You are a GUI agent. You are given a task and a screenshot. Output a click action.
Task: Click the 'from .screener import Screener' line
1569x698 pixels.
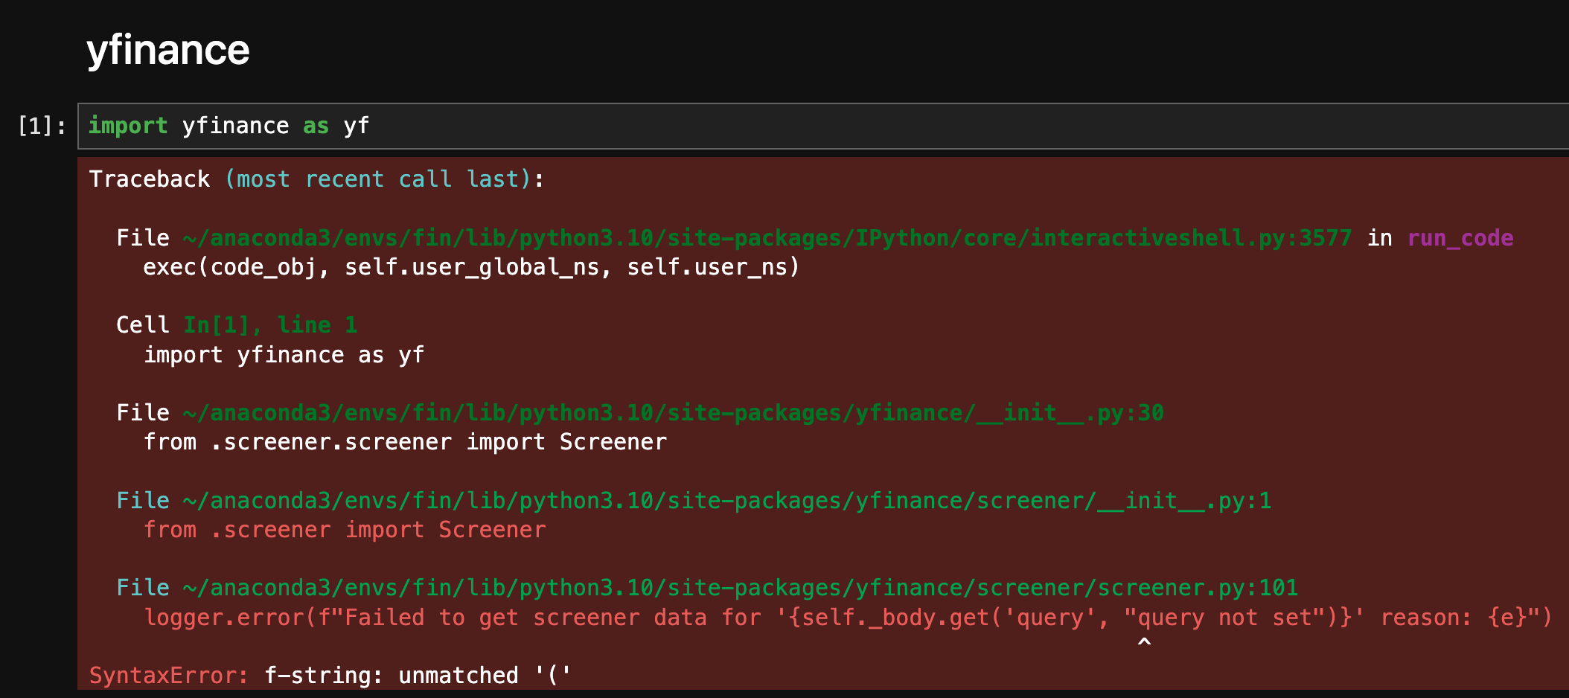(345, 530)
